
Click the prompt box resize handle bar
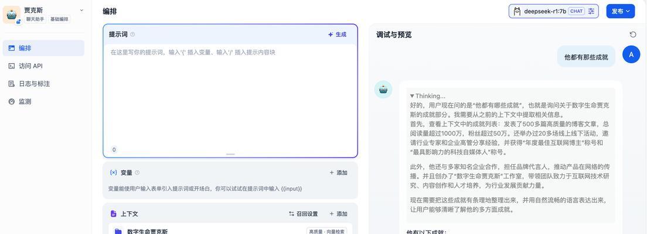pyautogui.click(x=230, y=154)
